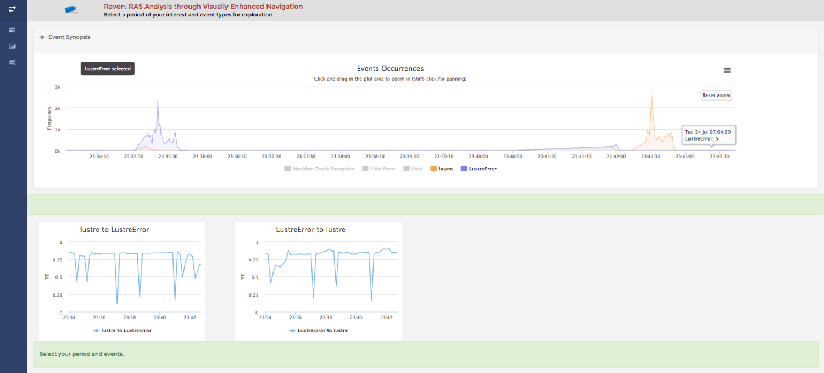The height and width of the screenshot is (373, 824).
Task: Click the Event Synopsis panel heading
Action: (x=69, y=37)
